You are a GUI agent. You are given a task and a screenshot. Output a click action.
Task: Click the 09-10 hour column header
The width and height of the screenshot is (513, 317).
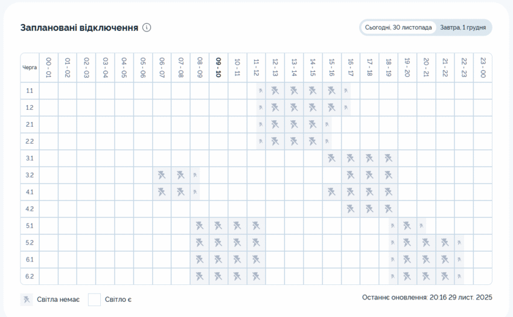tap(218, 68)
